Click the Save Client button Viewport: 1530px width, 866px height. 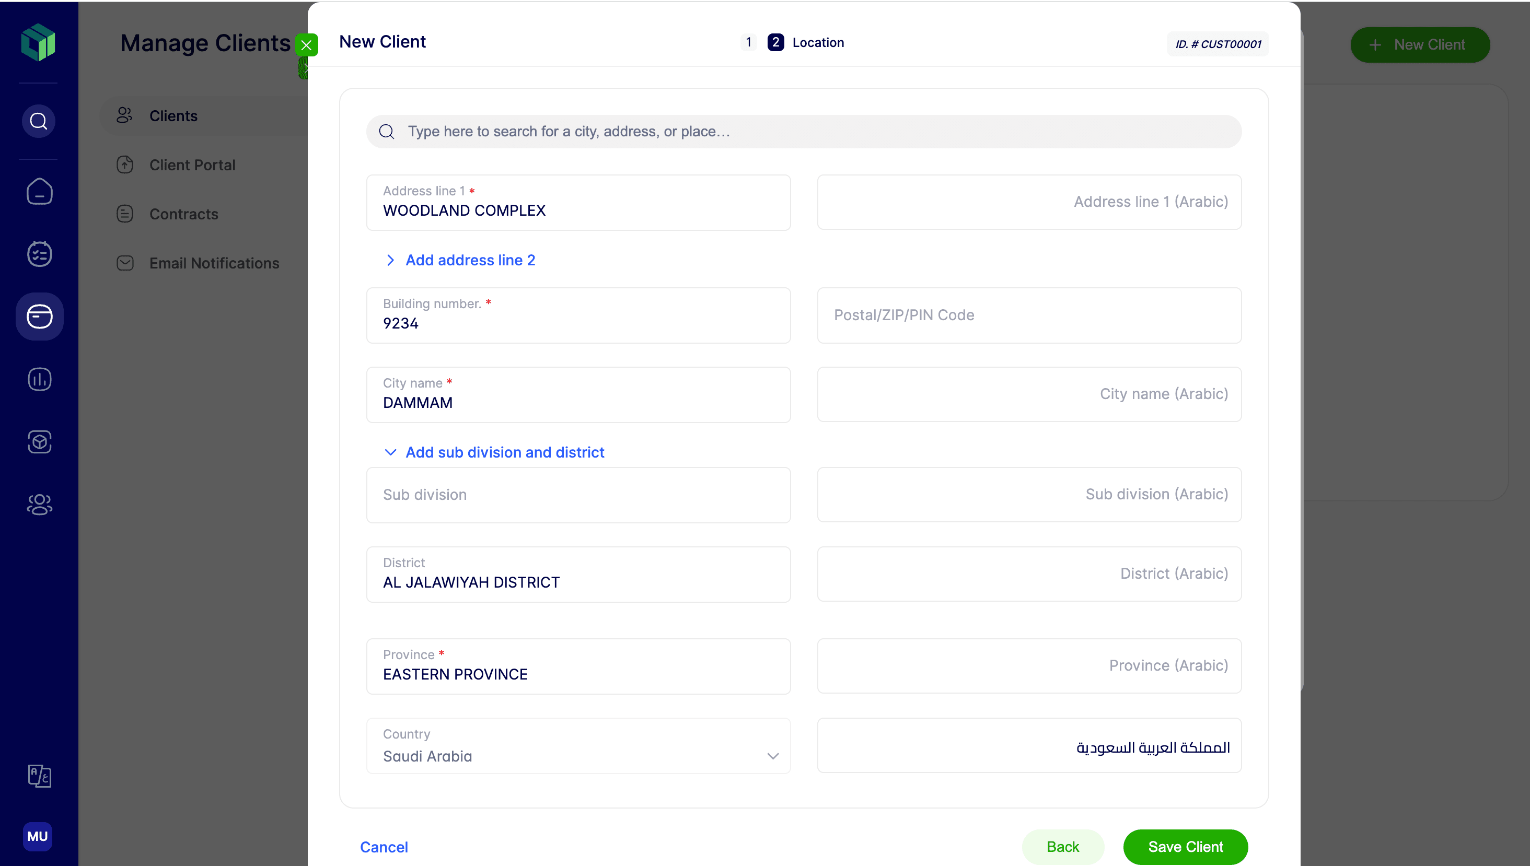pyautogui.click(x=1185, y=846)
